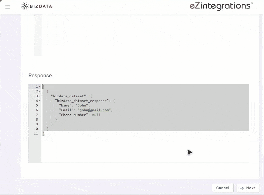
Task: Click the Response section heading
Action: [40, 75]
